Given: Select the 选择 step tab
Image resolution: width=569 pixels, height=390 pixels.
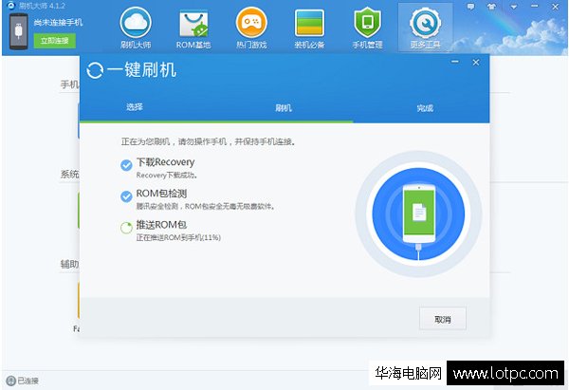Looking at the screenshot, I should pyautogui.click(x=135, y=107).
